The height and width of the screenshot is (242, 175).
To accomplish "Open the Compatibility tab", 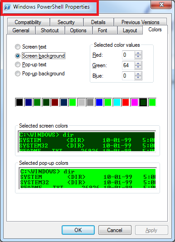I will click(x=28, y=22).
